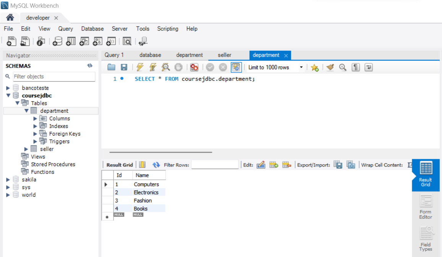
Task: Switch to the seller tab
Action: 224,55
